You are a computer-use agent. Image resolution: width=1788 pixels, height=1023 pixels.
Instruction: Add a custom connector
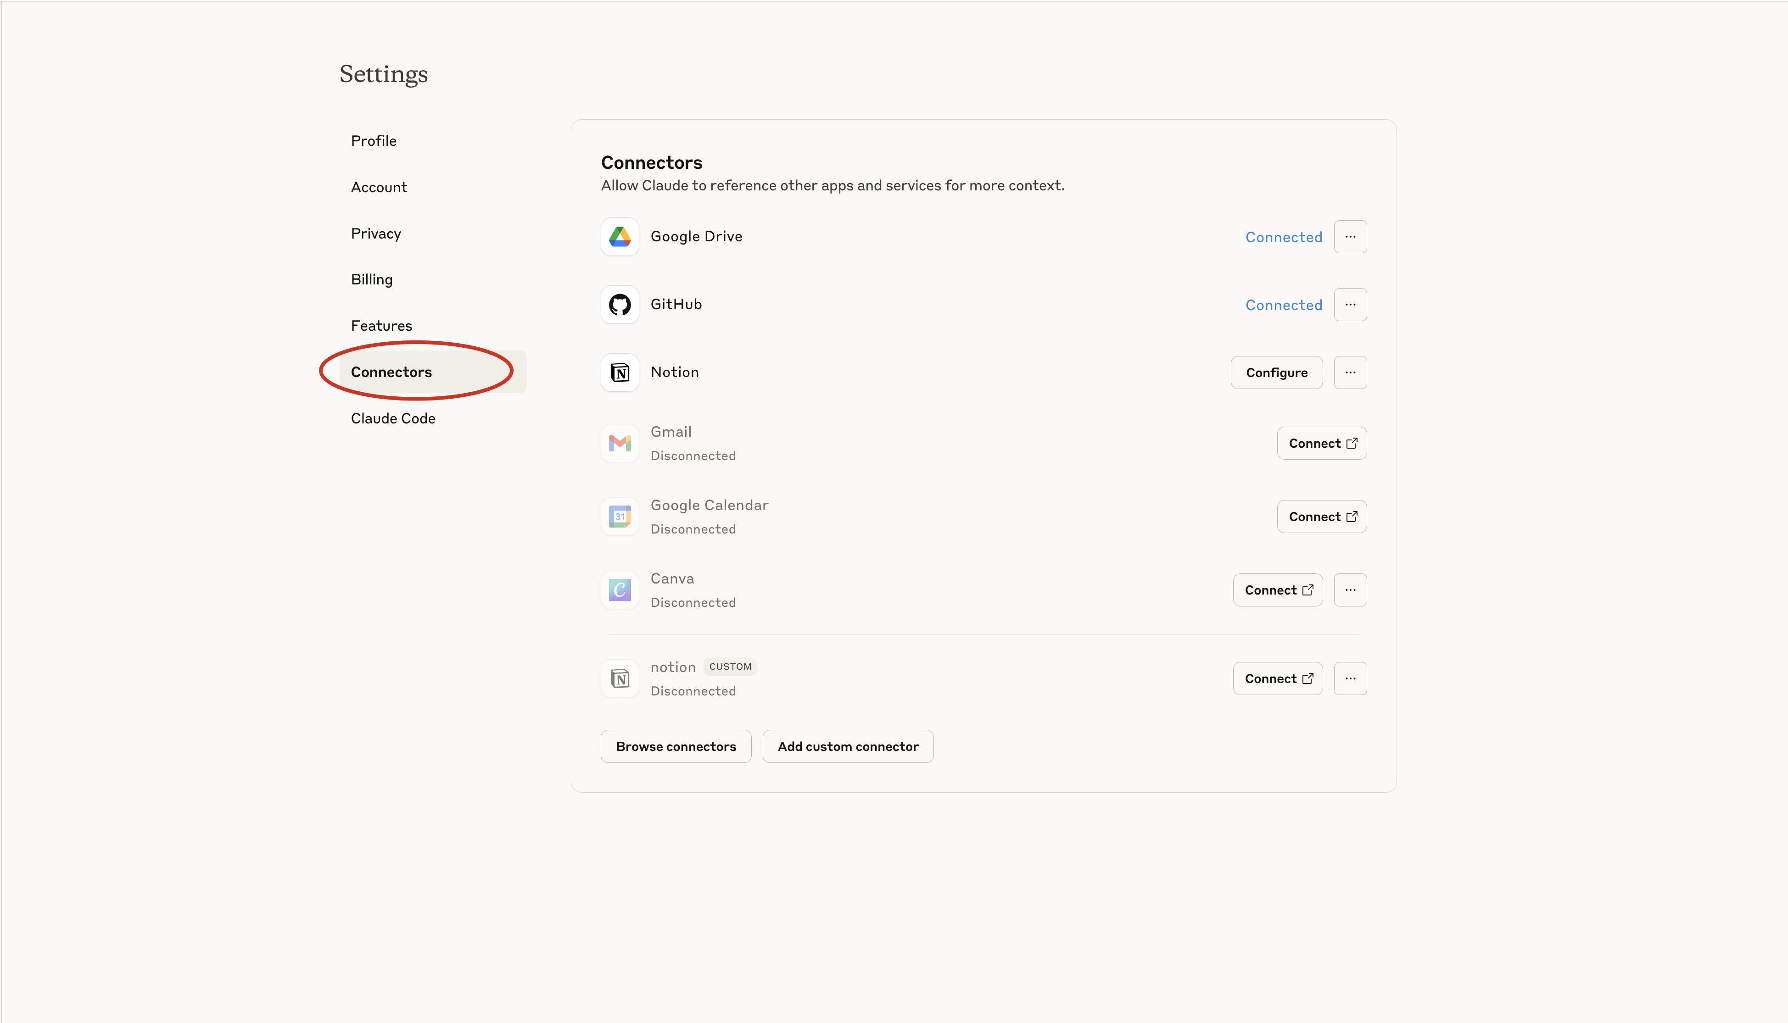[847, 746]
